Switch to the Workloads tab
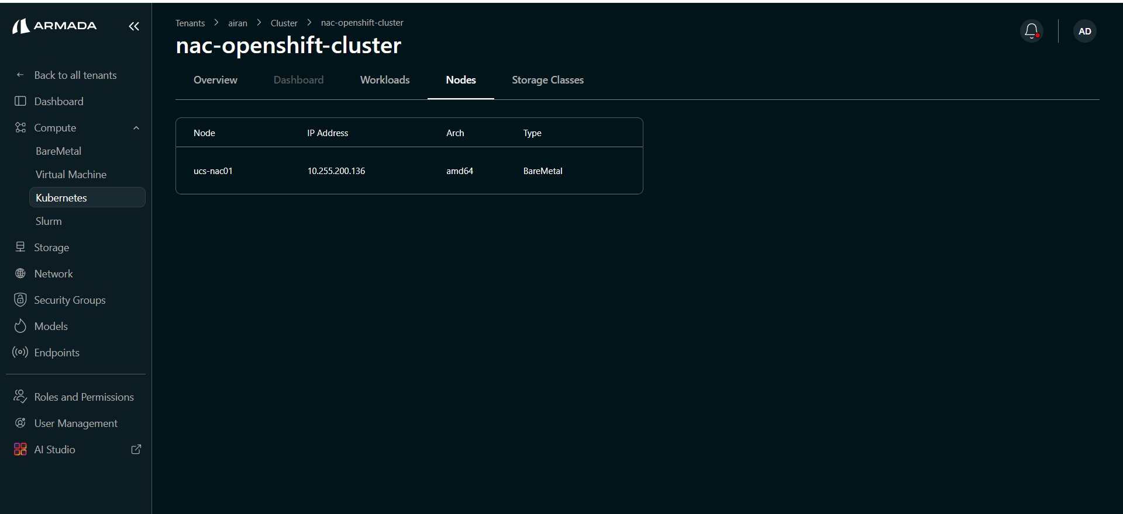 pos(385,80)
